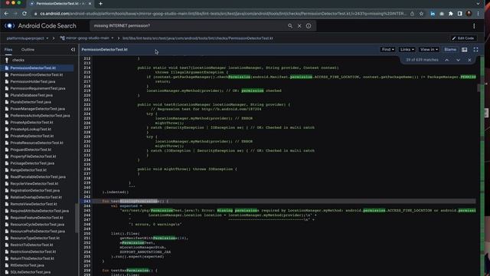This screenshot has height=276, width=490.
Task: Click line number 216 in gutter
Action: pyautogui.click(x=87, y=77)
